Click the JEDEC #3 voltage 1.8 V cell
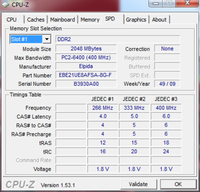This screenshot has width=200, height=192. point(166,169)
